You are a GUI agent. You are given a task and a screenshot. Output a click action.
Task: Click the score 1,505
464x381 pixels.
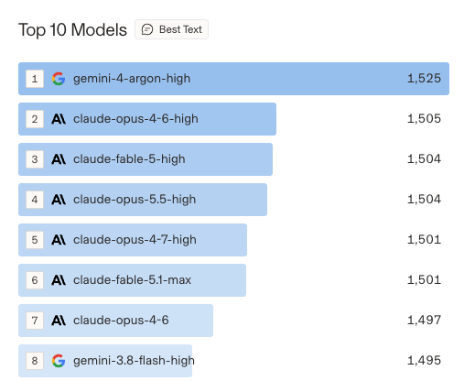pyautogui.click(x=424, y=119)
